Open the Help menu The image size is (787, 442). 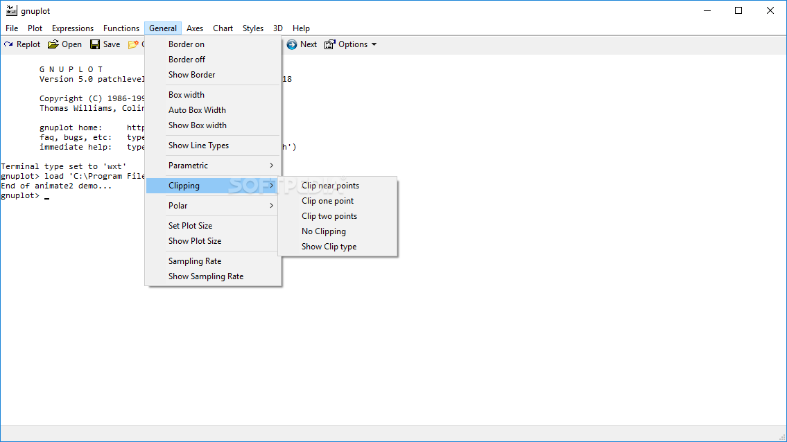pos(301,28)
